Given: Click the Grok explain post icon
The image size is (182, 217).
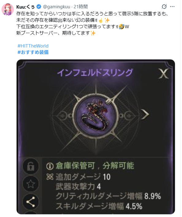Looking at the screenshot, I should tap(164, 7).
